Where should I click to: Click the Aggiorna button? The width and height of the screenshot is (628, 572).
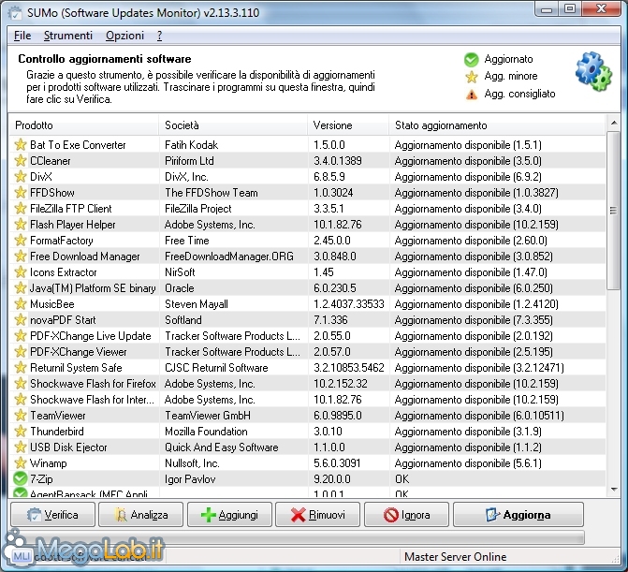coord(518,514)
